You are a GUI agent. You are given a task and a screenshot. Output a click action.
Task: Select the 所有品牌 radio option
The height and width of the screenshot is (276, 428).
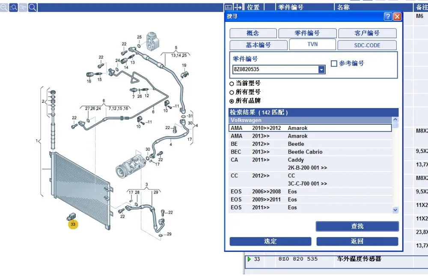pos(232,101)
